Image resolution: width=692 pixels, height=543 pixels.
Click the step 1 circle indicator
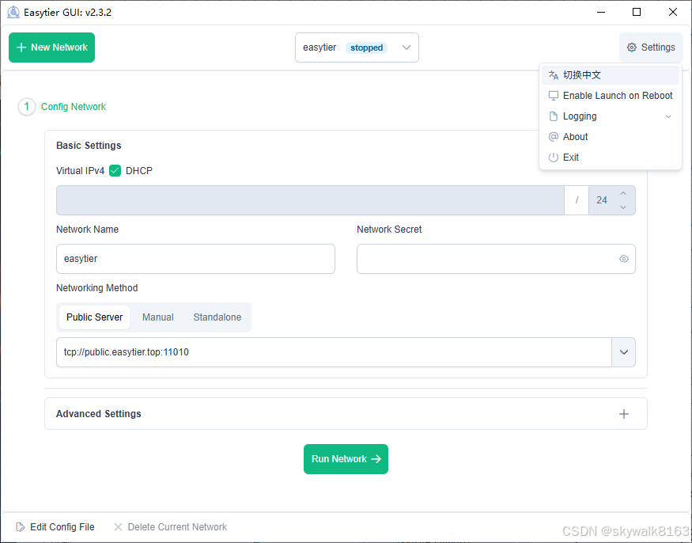coord(26,107)
